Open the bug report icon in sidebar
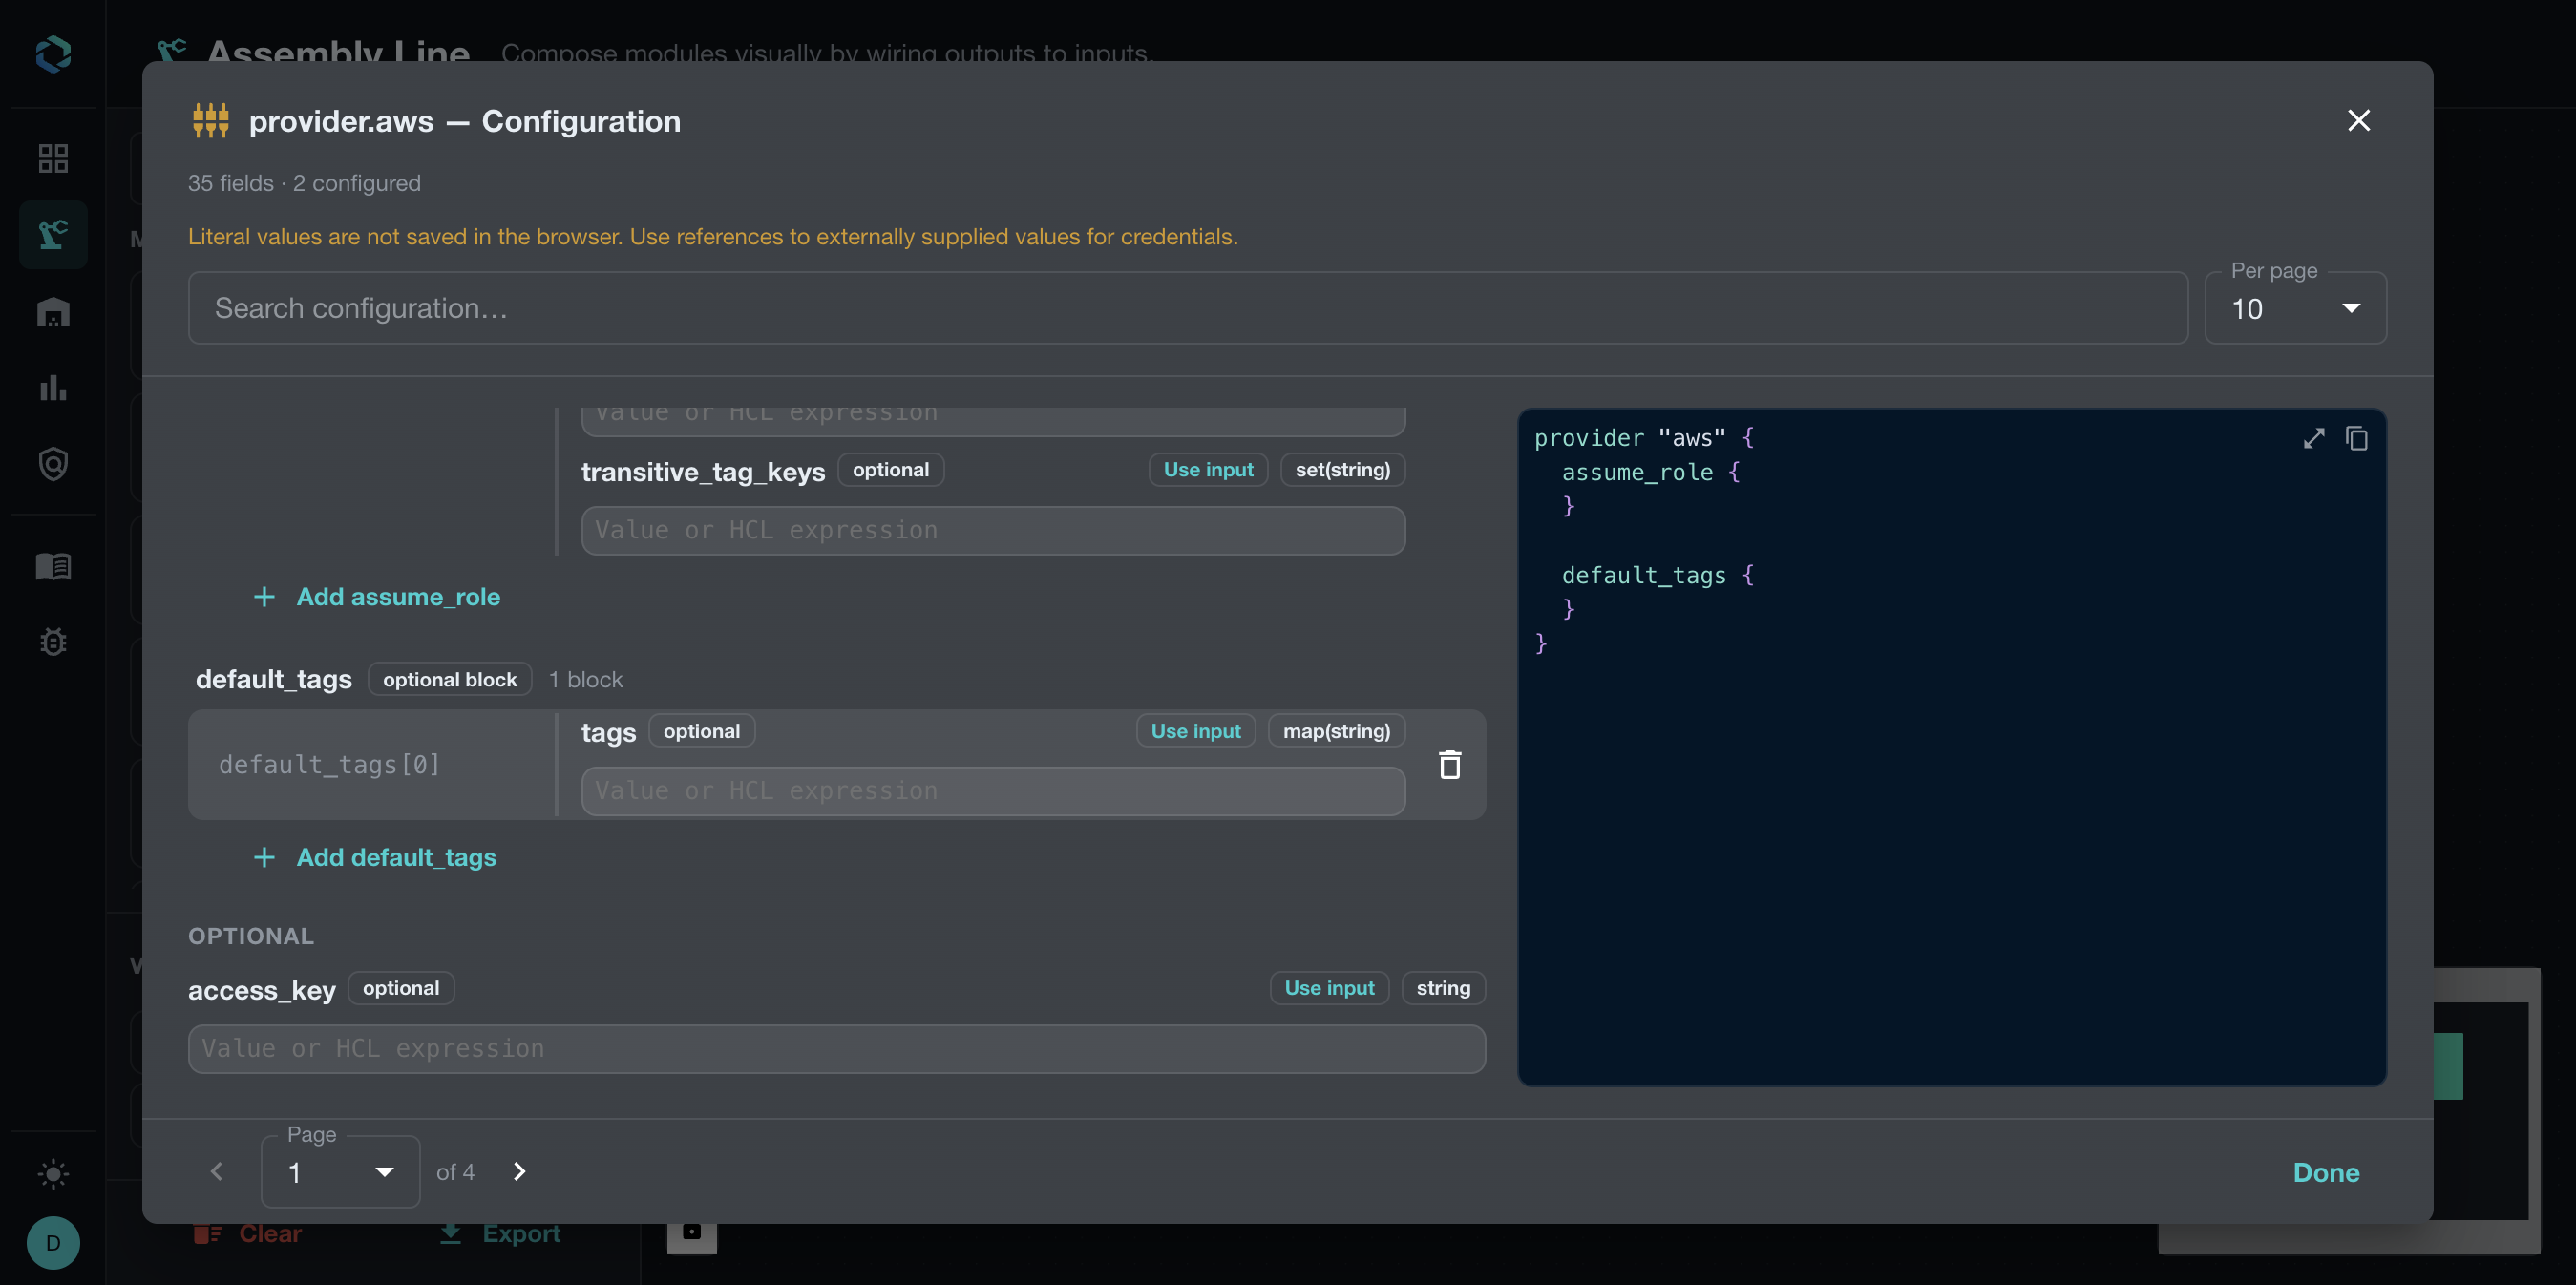The width and height of the screenshot is (2576, 1285). point(53,642)
